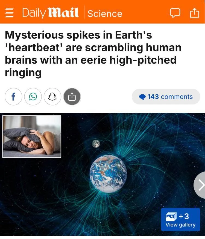Tap the header share icon
205x239 pixels.
[x=194, y=13]
